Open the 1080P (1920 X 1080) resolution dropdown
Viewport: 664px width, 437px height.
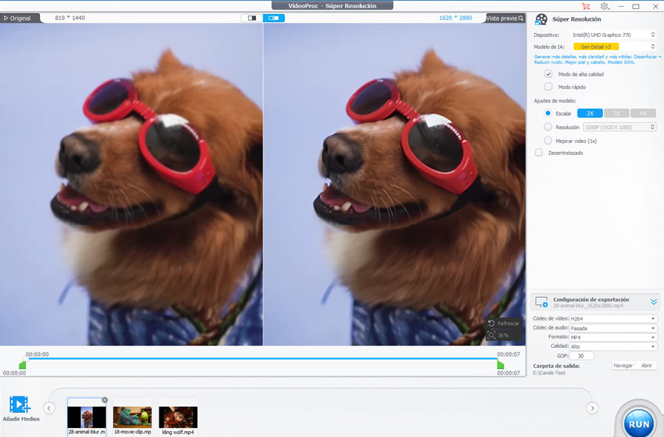point(620,127)
